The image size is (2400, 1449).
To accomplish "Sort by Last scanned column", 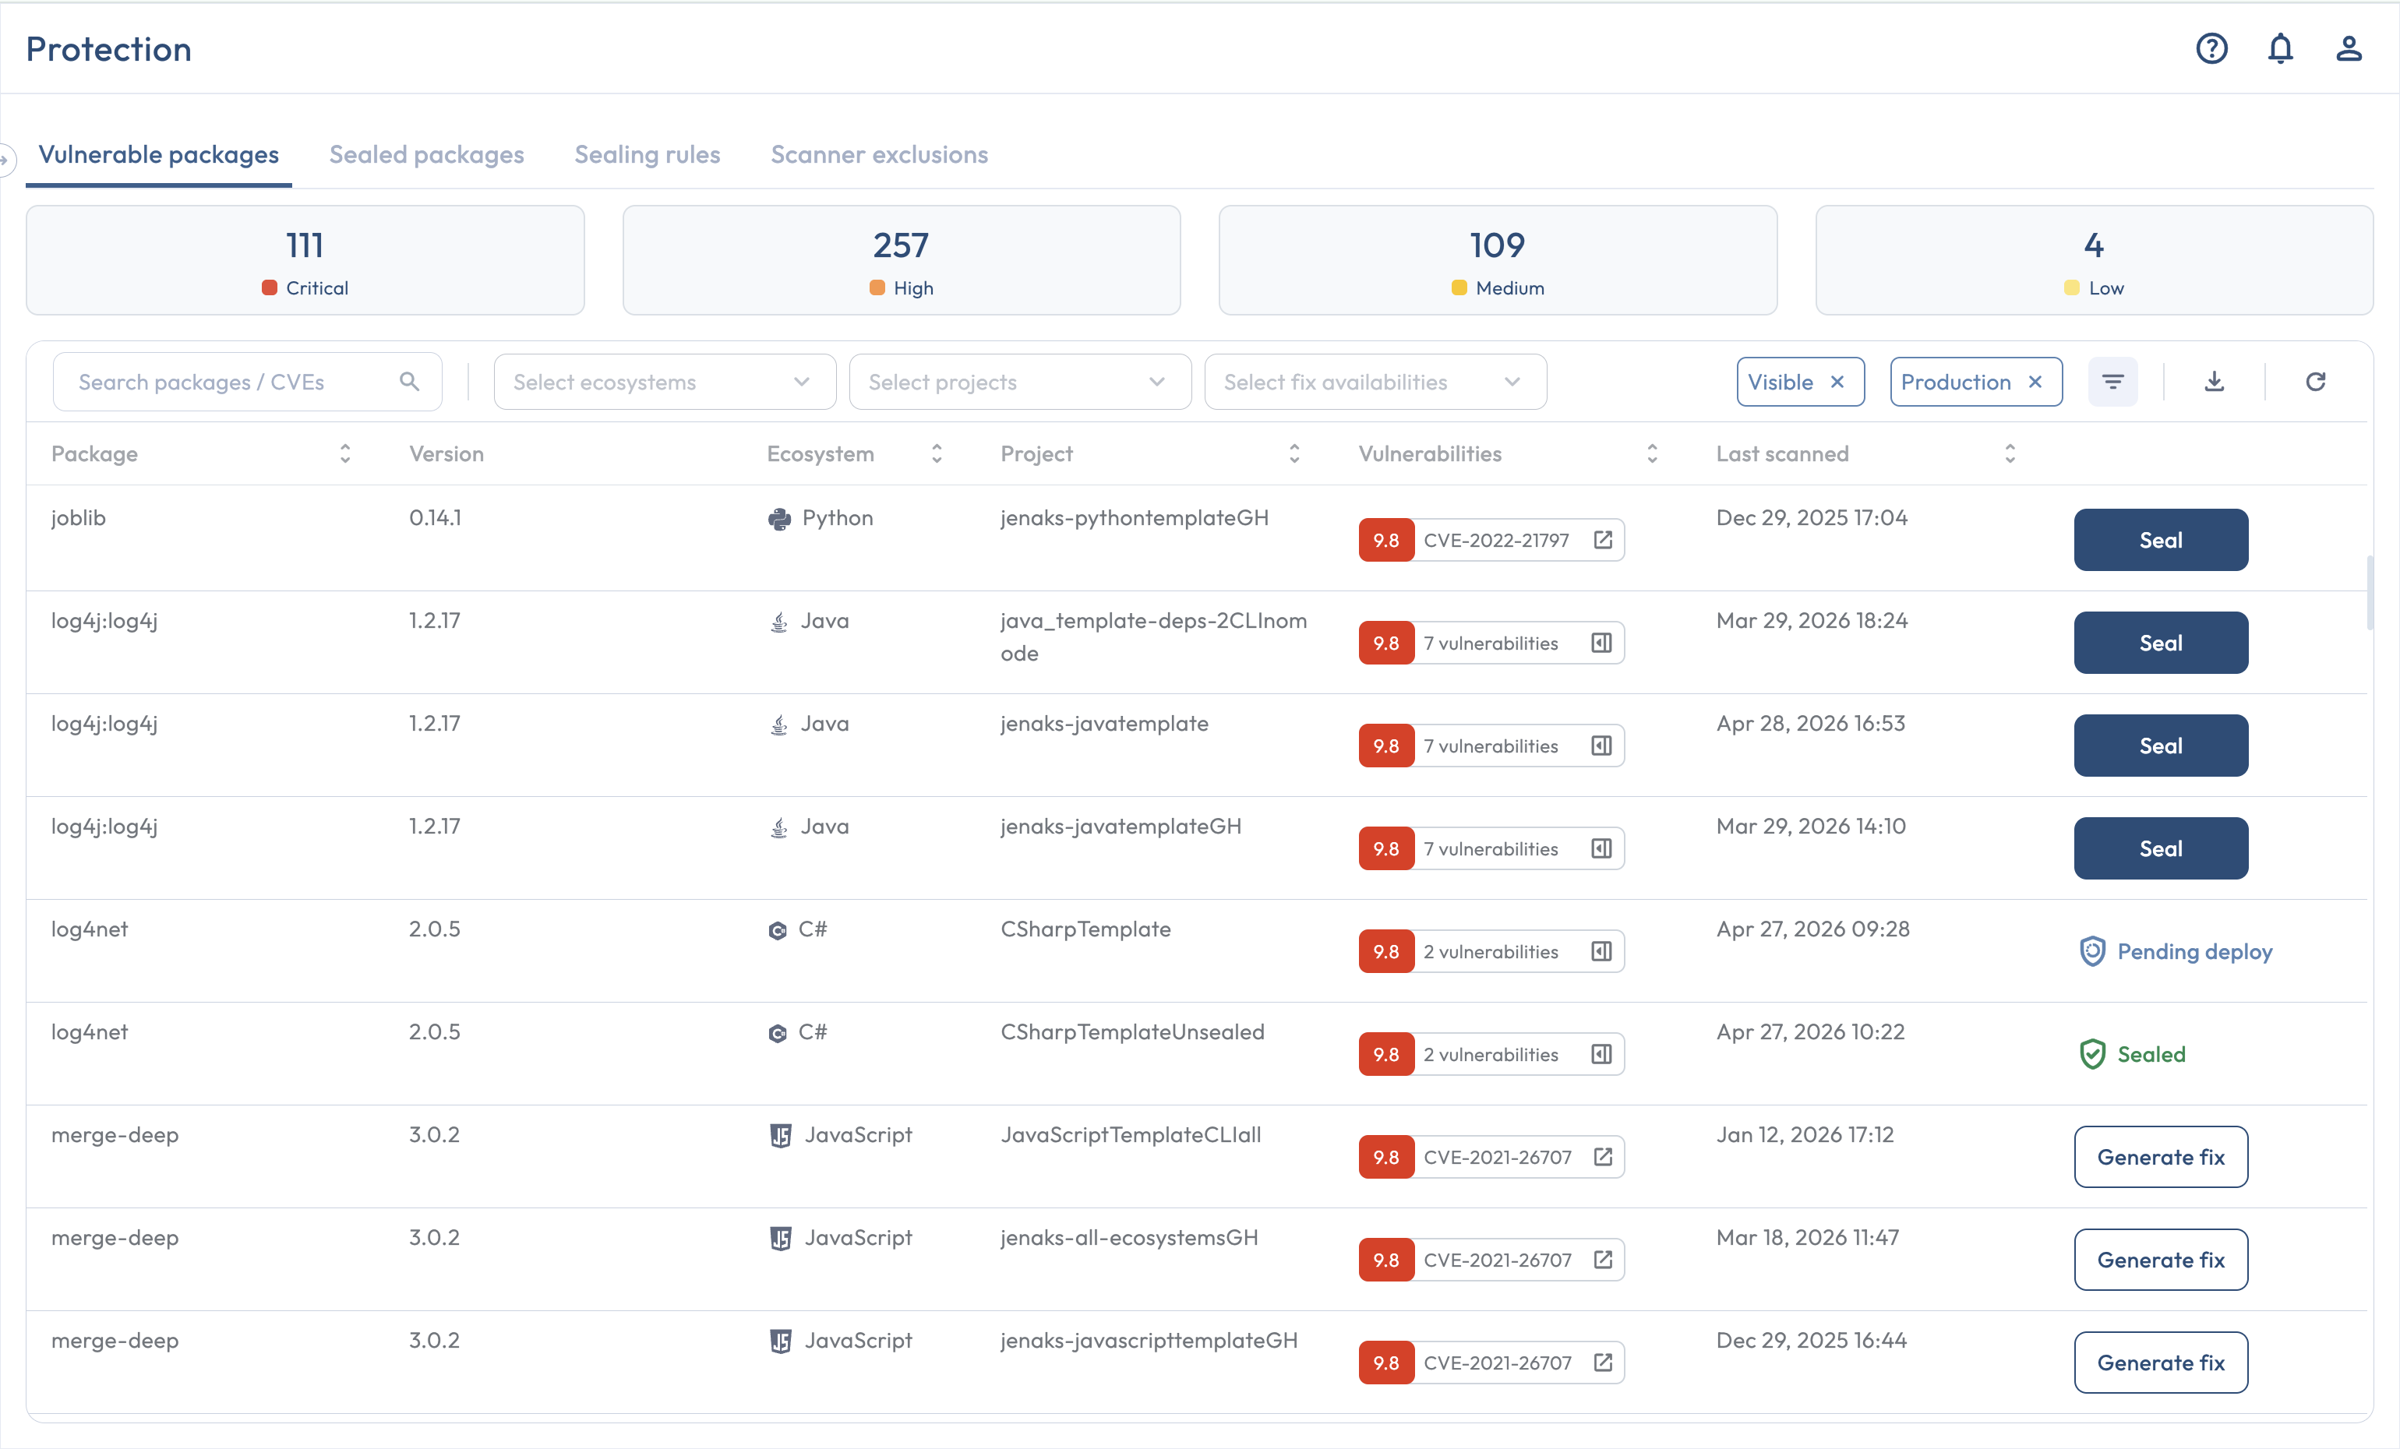I will tap(2010, 453).
